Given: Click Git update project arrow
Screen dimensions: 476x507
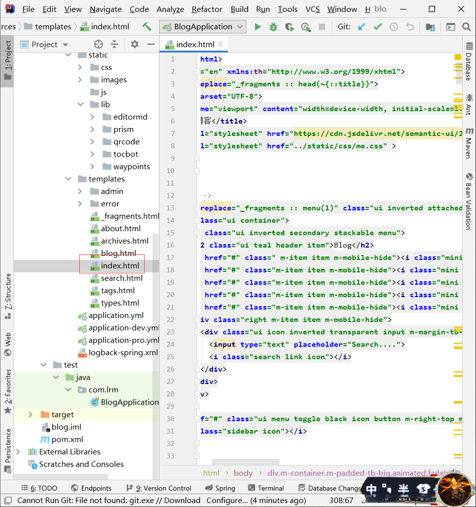Looking at the screenshot, I should pyautogui.click(x=362, y=27).
